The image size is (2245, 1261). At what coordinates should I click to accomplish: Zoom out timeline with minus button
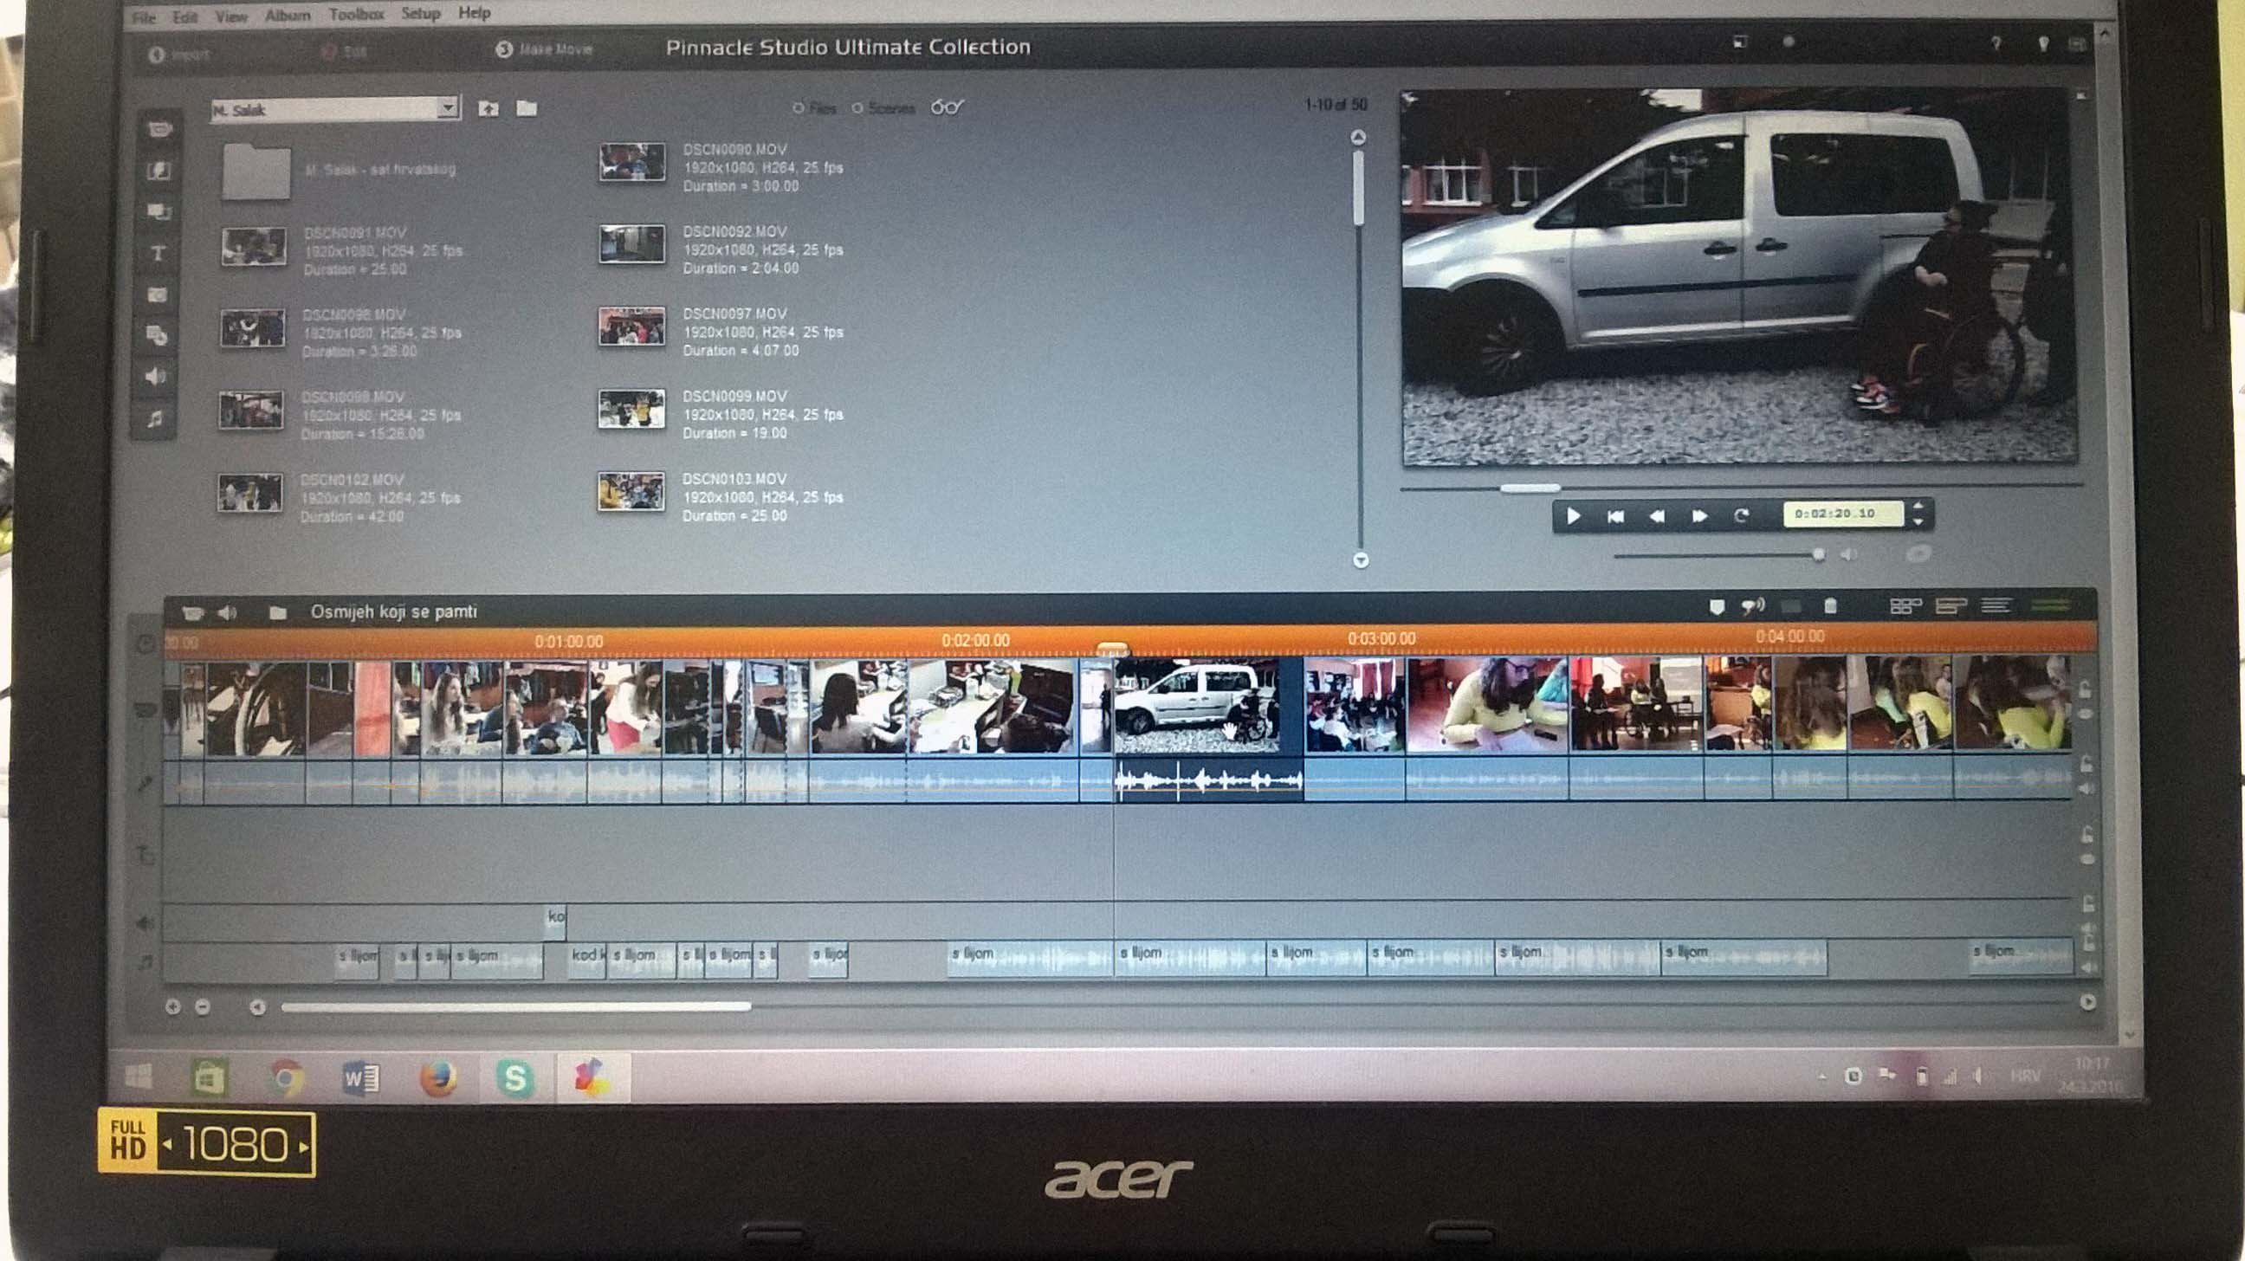tap(203, 1007)
